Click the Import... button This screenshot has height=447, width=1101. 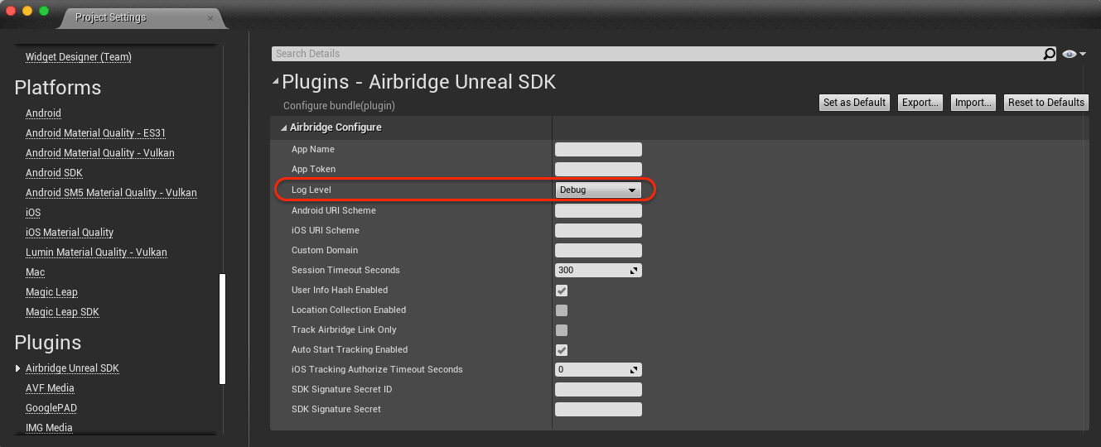[973, 103]
